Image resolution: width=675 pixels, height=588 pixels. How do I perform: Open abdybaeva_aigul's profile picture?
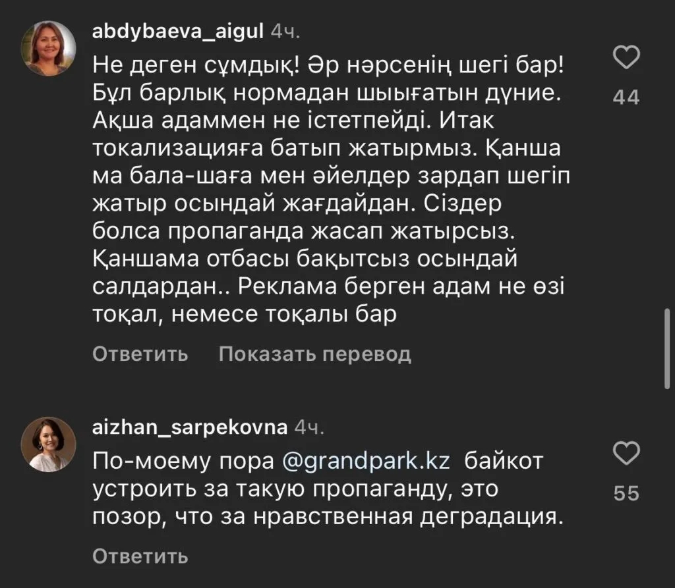49,48
